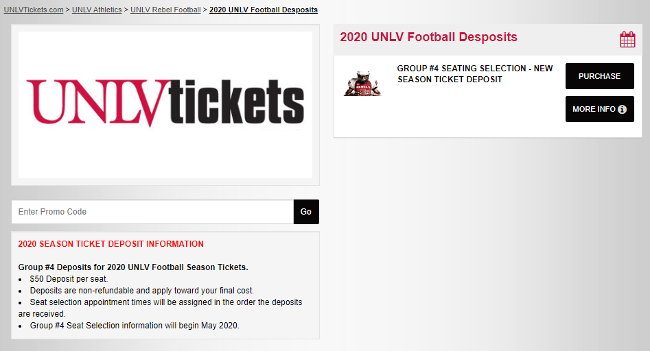Click the Purchase button
The height and width of the screenshot is (351, 650).
coord(599,76)
